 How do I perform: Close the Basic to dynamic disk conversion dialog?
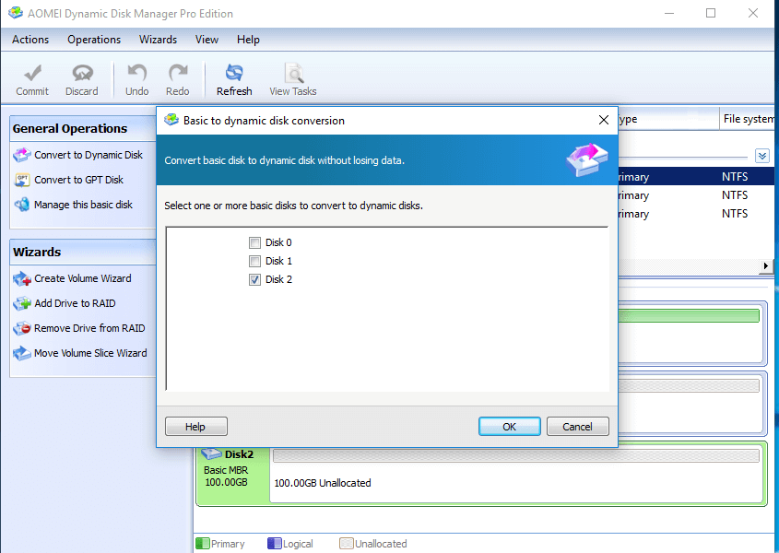pyautogui.click(x=604, y=120)
